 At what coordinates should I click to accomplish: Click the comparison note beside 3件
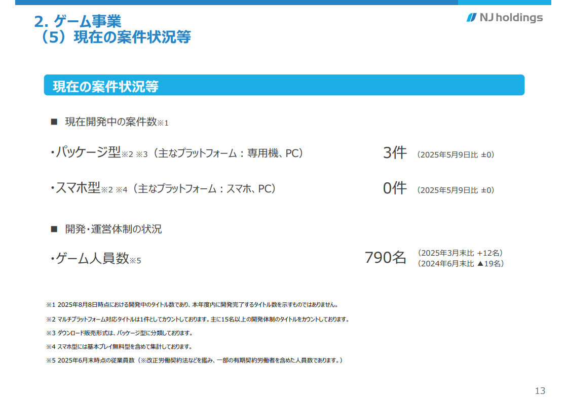click(x=456, y=154)
